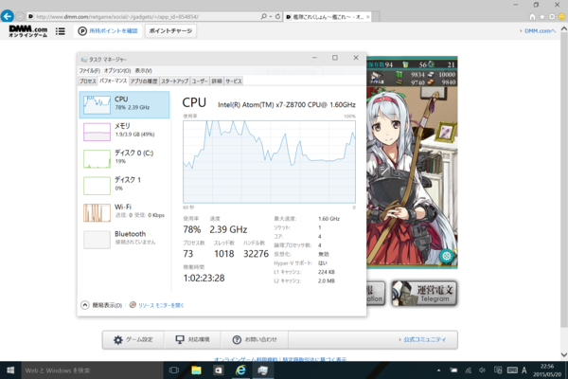Go back with the browser back arrow
This screenshot has height=379, width=568.
[8, 16]
